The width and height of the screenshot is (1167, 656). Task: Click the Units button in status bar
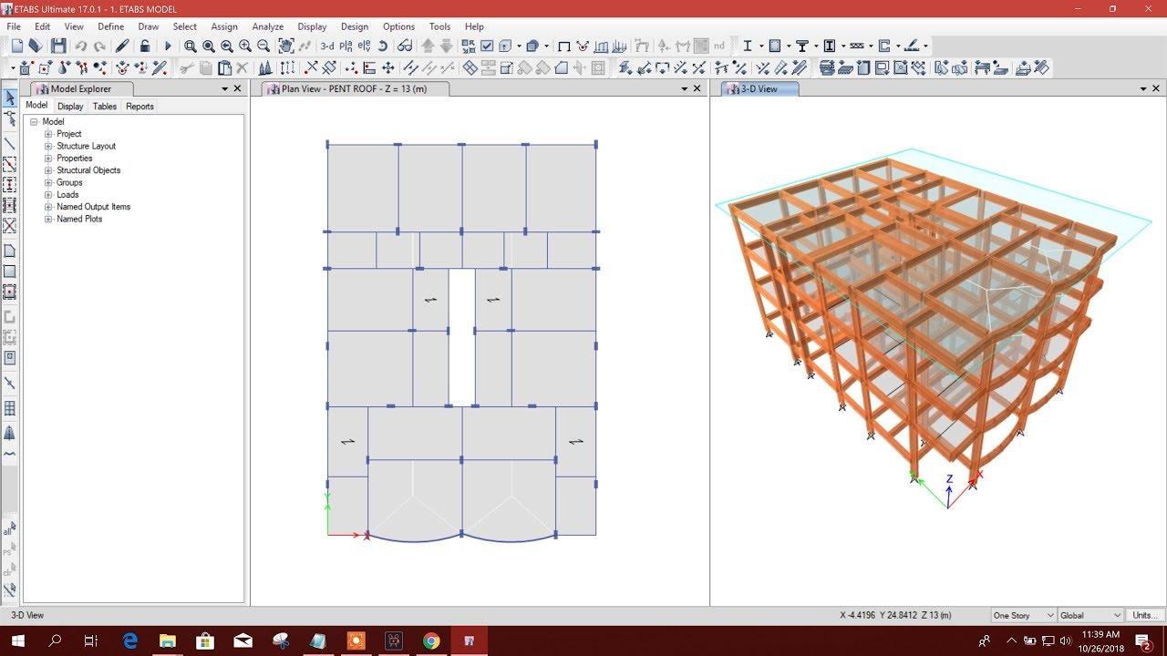click(x=1144, y=615)
